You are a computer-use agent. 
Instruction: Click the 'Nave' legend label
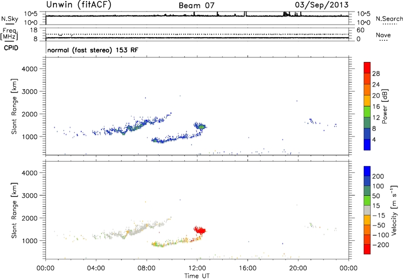tap(383, 35)
